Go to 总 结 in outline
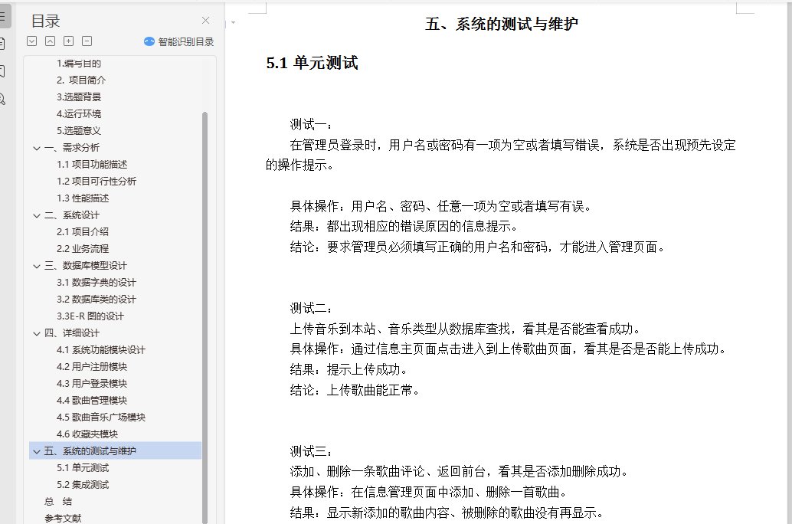This screenshot has width=792, height=524. [x=58, y=501]
